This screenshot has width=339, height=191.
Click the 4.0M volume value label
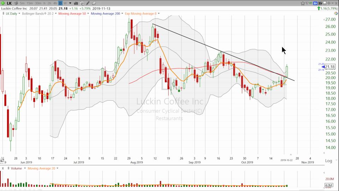coord(329,185)
